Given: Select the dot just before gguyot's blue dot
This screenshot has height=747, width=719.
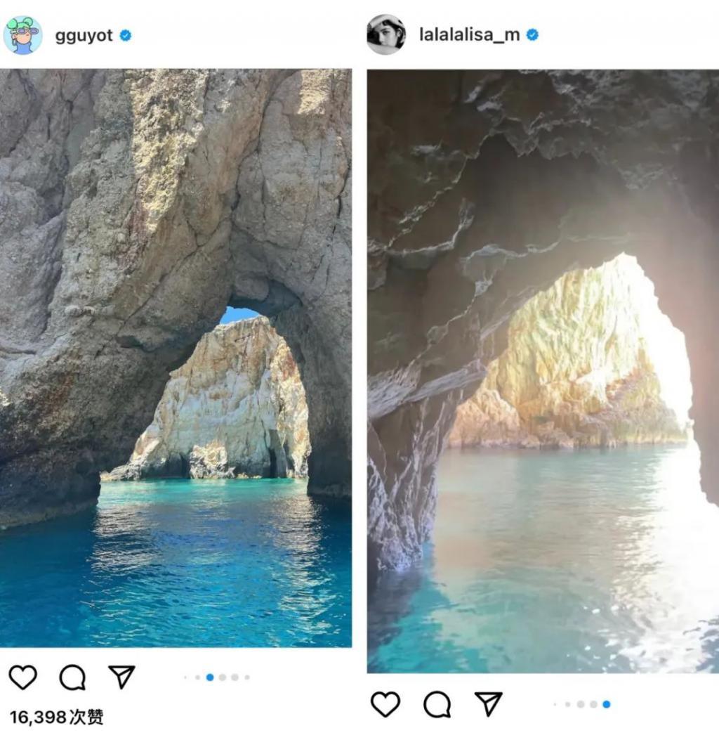Looking at the screenshot, I should 198,677.
